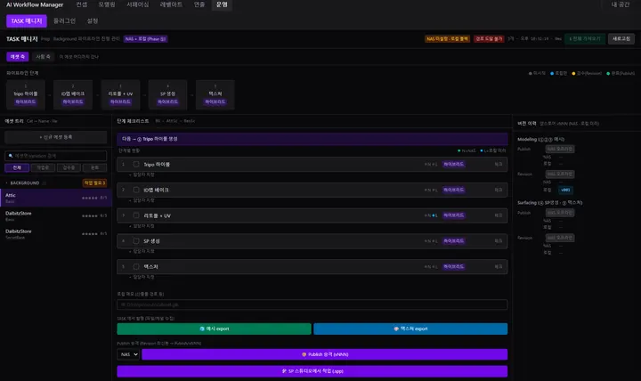The width and height of the screenshot is (641, 381).
Task: Check the 리토폴 + UV step checkbox
Action: pos(136,215)
